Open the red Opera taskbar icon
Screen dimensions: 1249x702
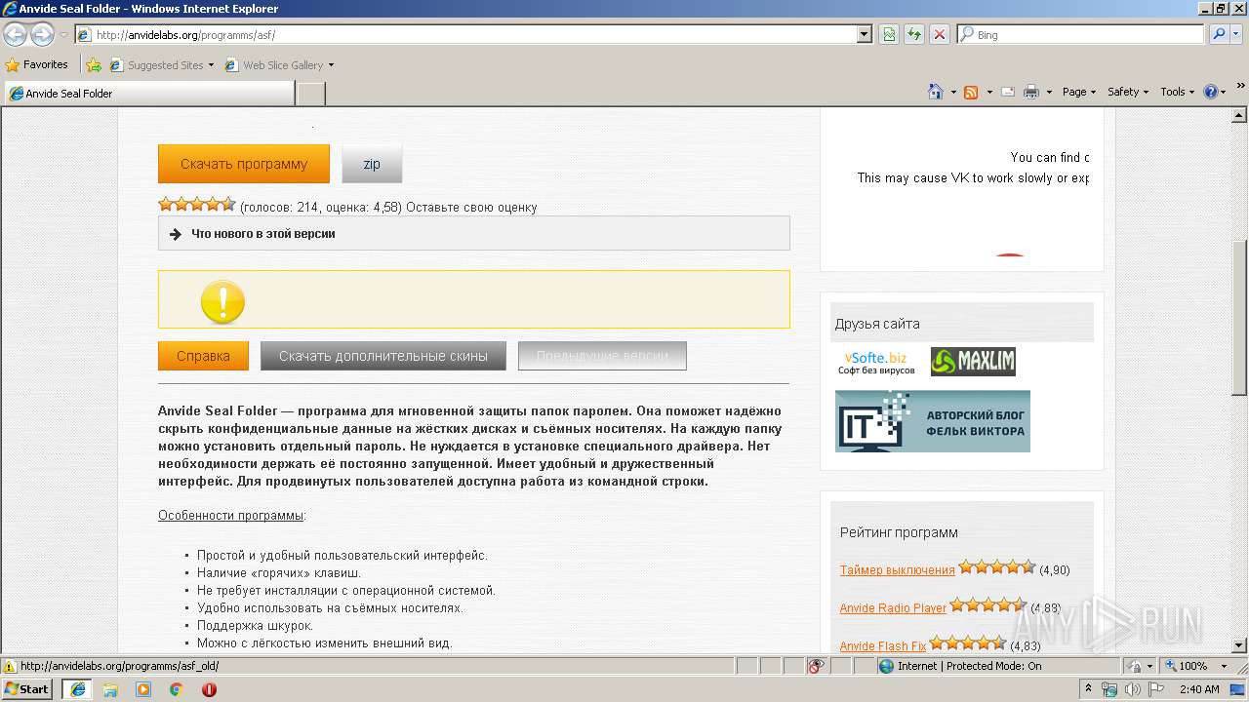pos(209,689)
